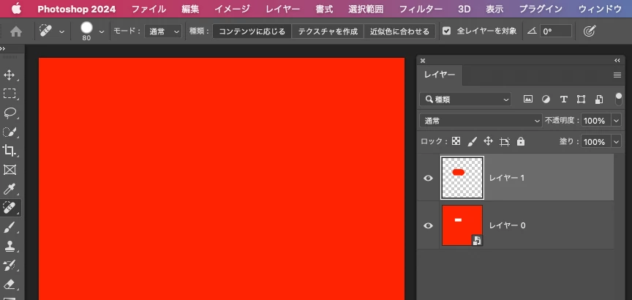Select the History Brush tool
The width and height of the screenshot is (632, 300).
(x=10, y=265)
